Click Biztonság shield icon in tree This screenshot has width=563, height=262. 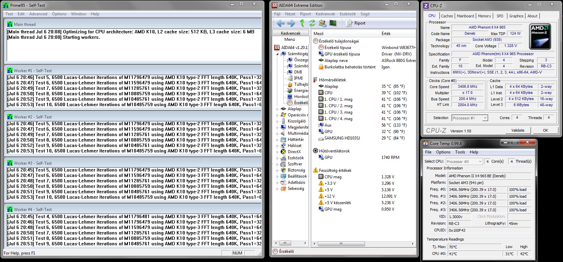pos(283,170)
